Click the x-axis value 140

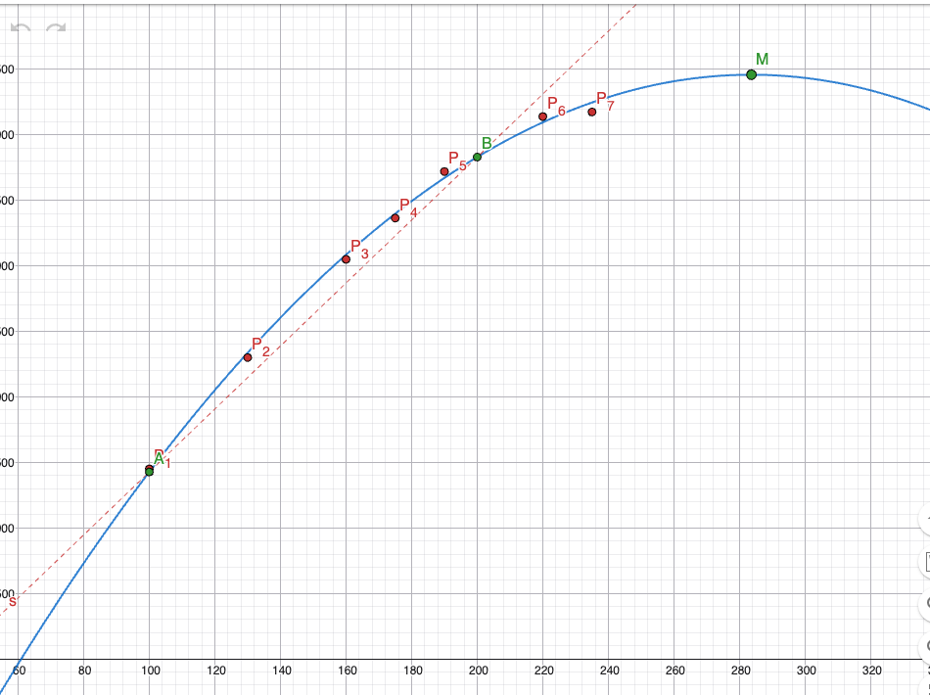click(282, 671)
